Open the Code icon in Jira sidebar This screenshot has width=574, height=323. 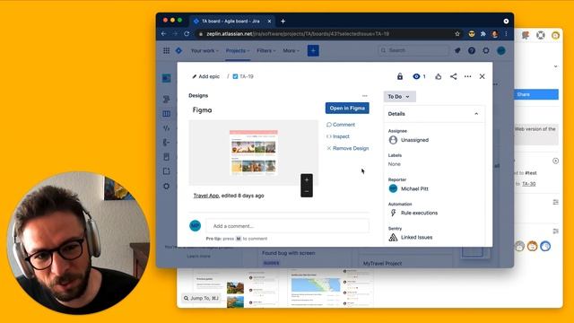click(166, 128)
